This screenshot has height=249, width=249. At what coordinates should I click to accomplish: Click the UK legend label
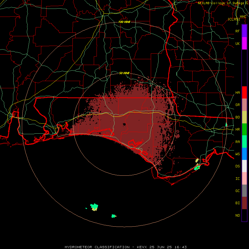click(x=237, y=43)
